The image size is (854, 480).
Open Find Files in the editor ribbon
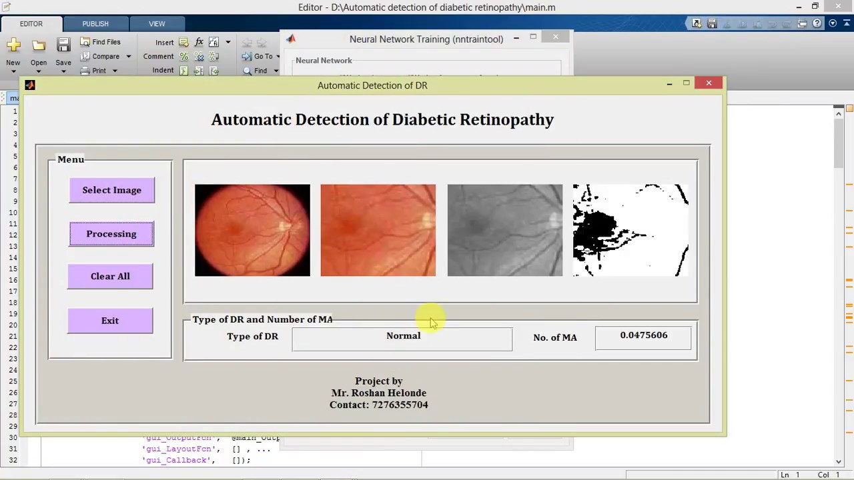coord(101,42)
